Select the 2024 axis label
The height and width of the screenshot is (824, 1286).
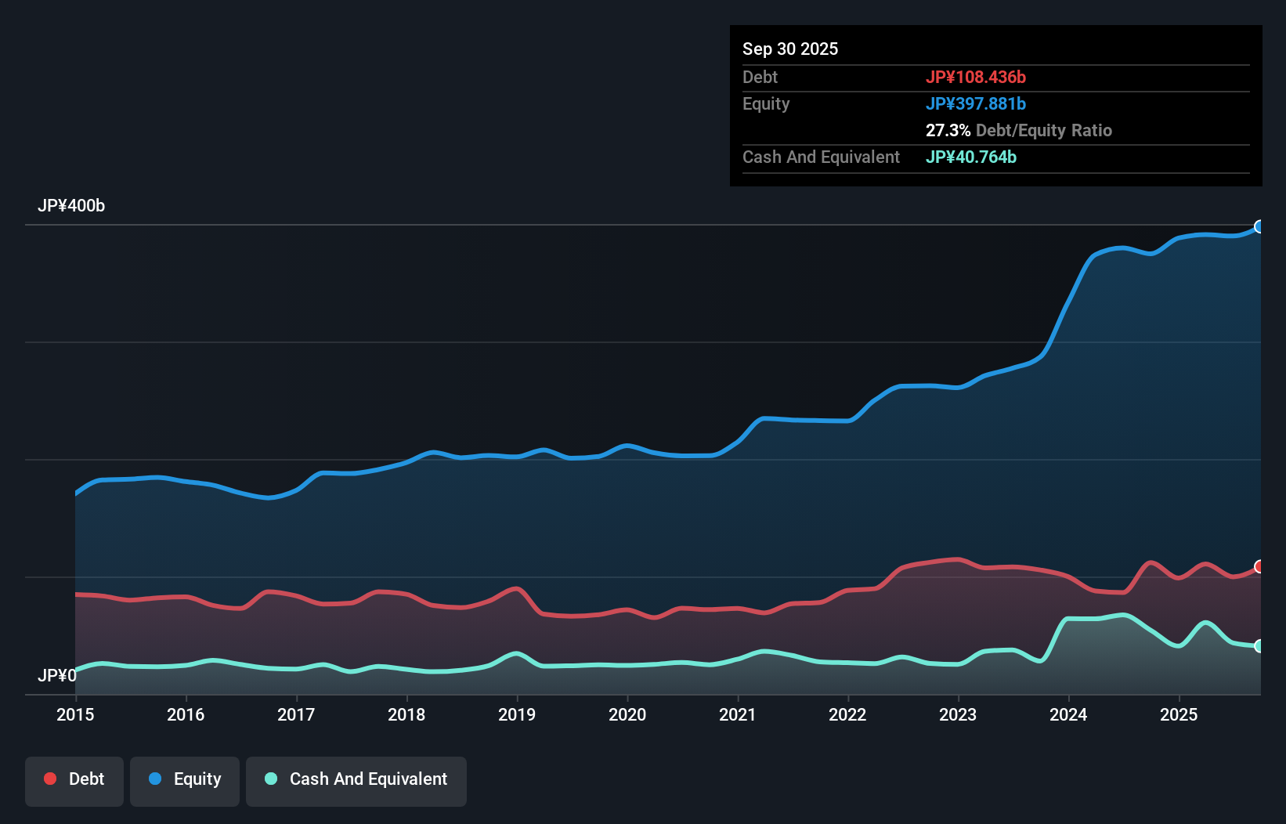click(1068, 715)
